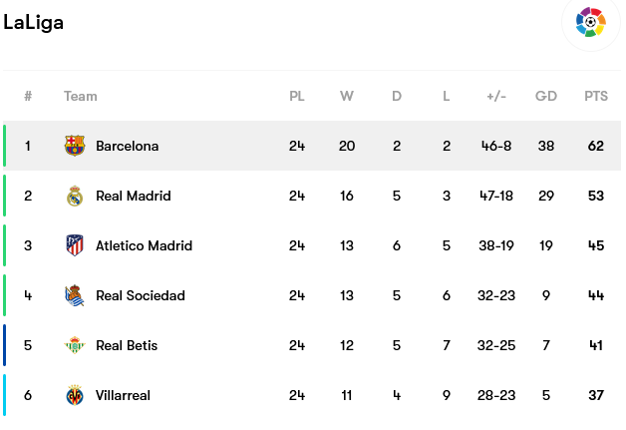Click the Real Madrid club crest
Image resolution: width=626 pixels, height=430 pixels.
pyautogui.click(x=75, y=196)
